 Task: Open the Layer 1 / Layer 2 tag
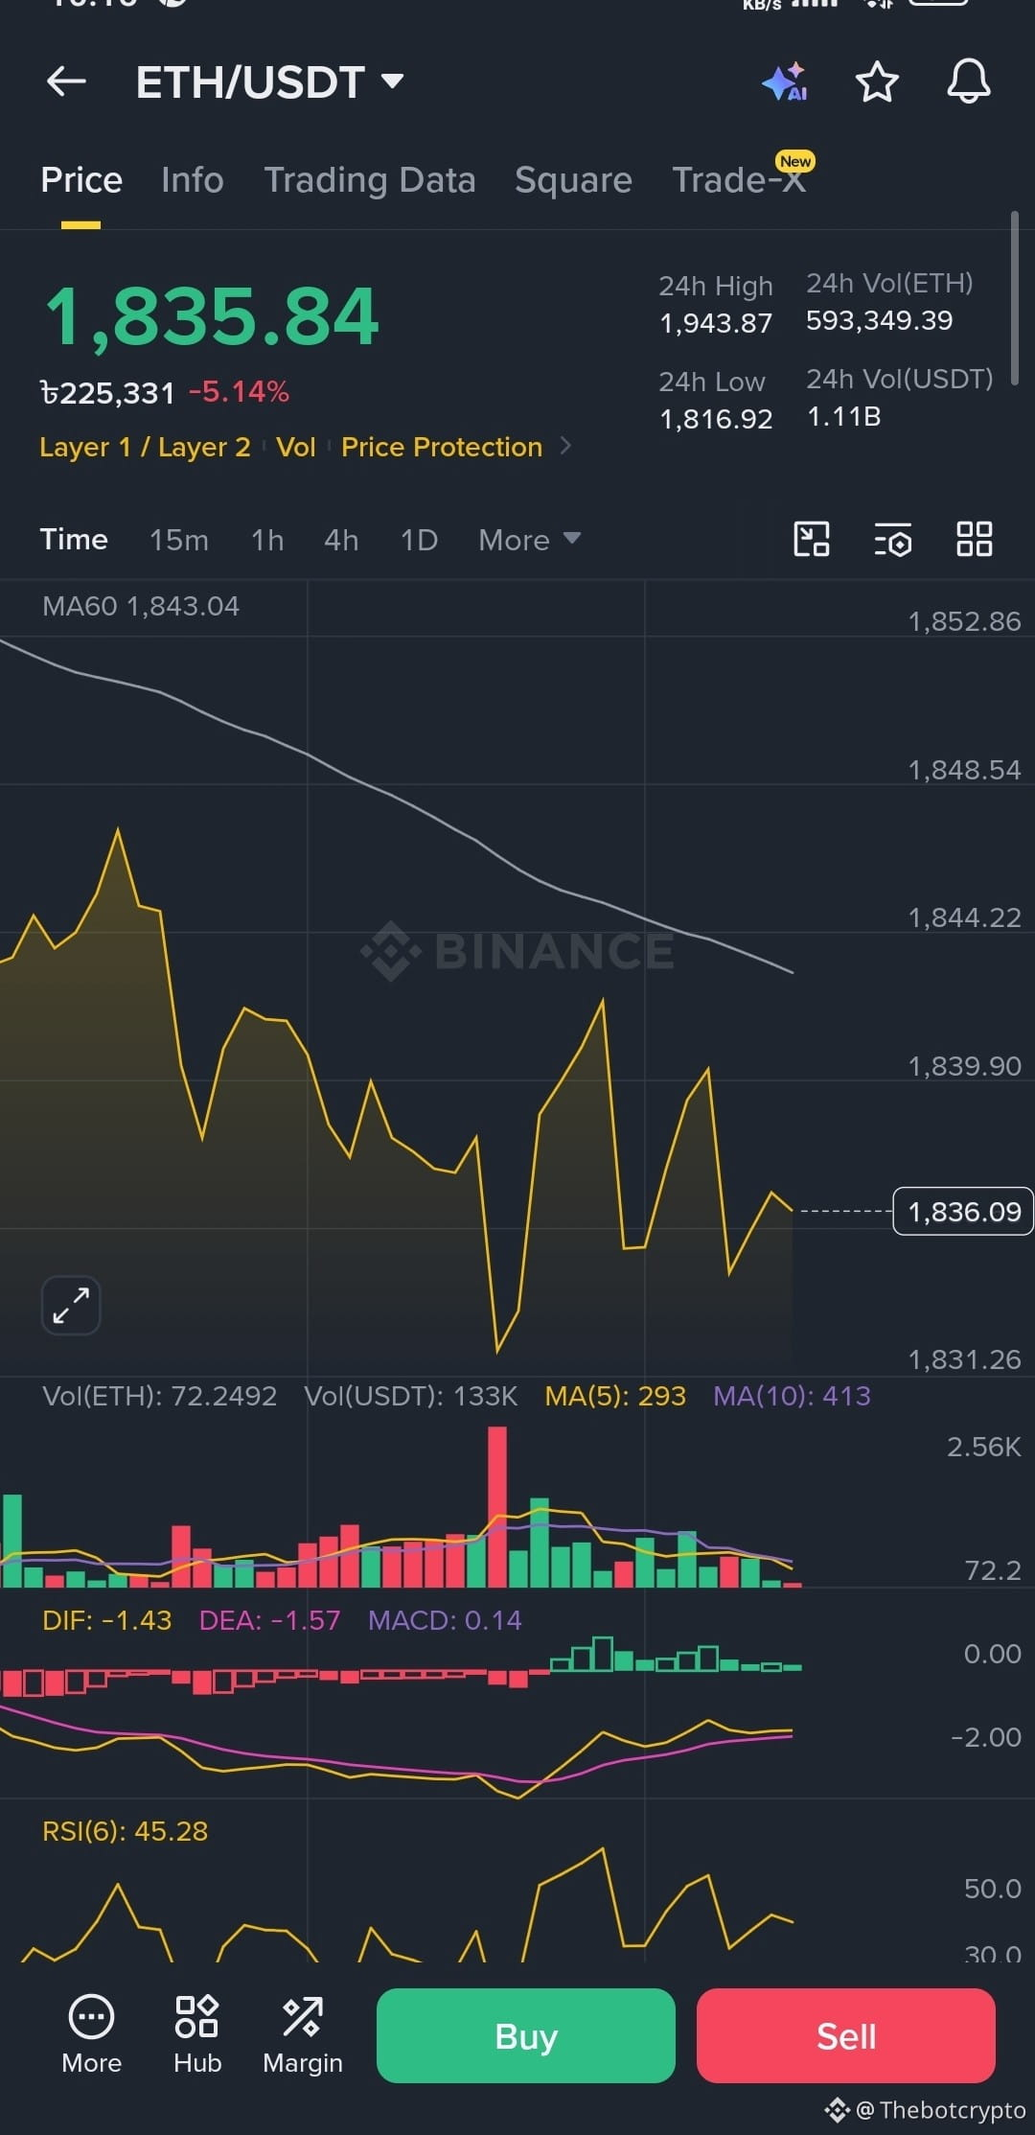(x=145, y=447)
